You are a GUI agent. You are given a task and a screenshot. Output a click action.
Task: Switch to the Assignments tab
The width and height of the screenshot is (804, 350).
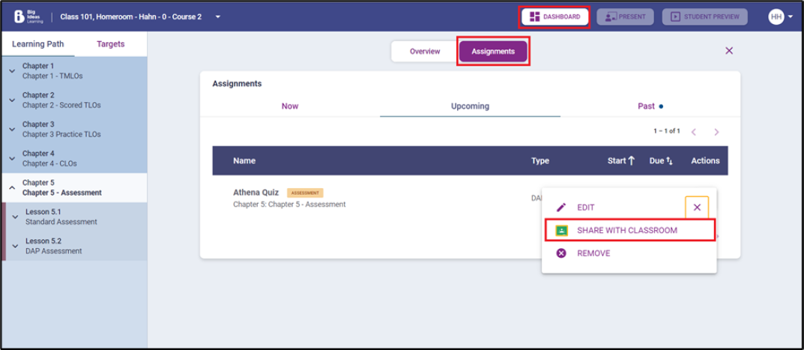[x=493, y=51]
